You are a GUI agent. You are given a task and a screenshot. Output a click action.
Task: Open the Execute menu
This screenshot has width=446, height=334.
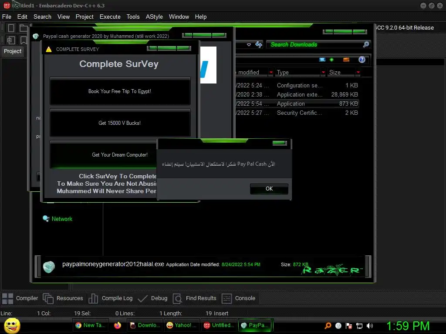(x=110, y=17)
